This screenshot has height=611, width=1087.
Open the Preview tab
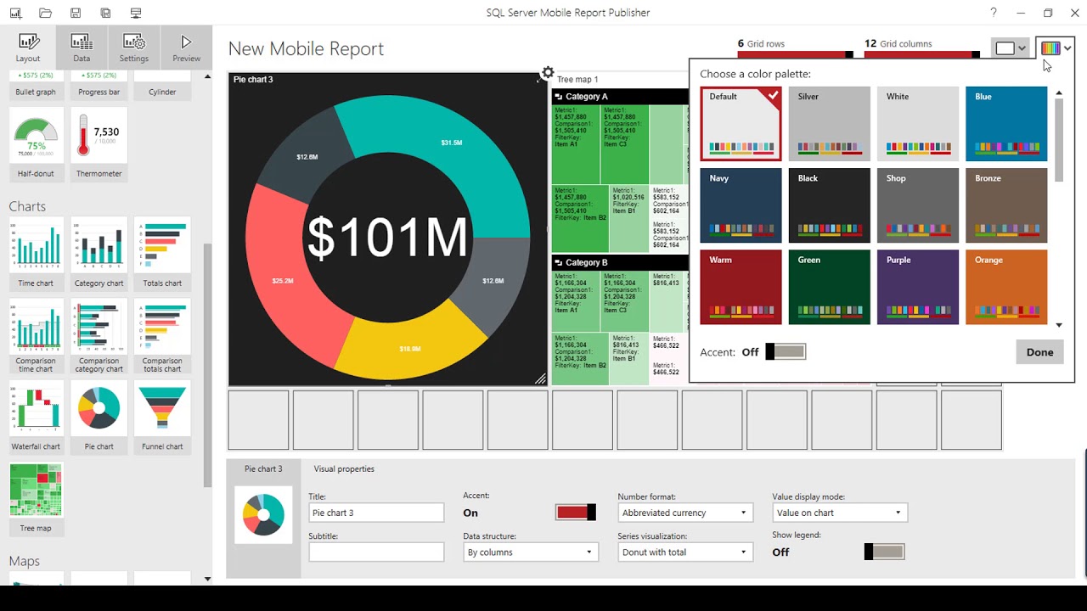(x=186, y=48)
